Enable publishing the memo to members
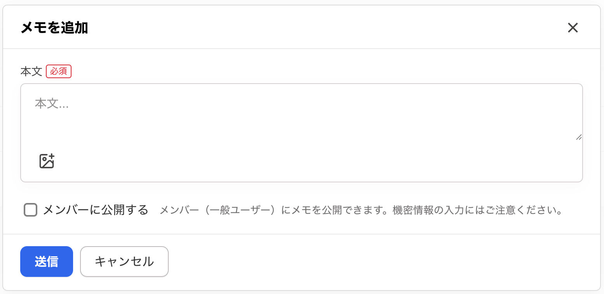The image size is (604, 294). 30,210
